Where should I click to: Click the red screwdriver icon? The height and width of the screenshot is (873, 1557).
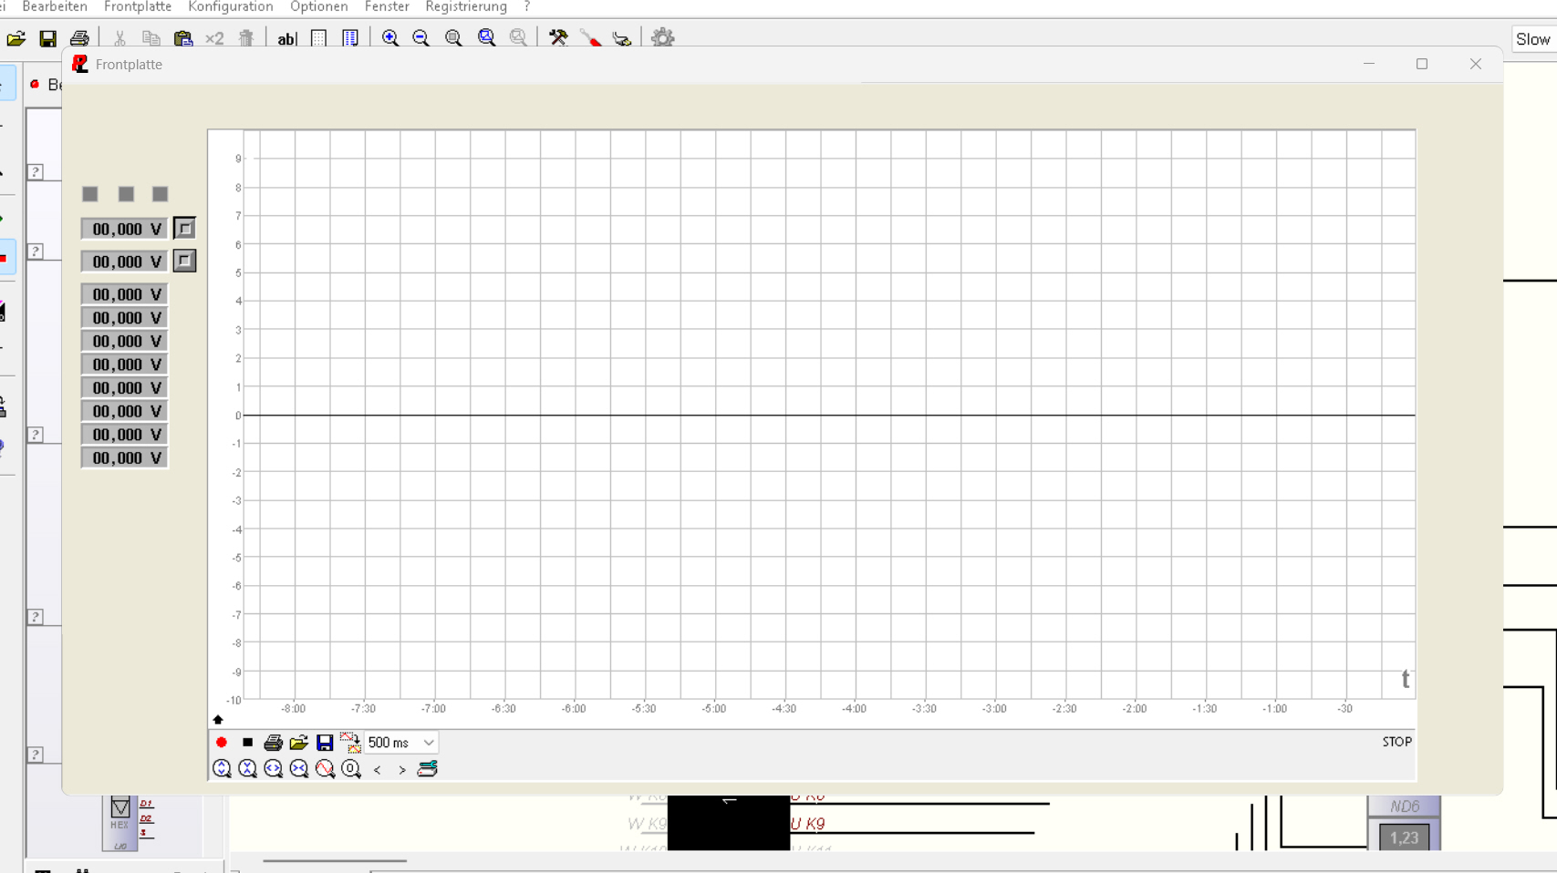tap(590, 38)
